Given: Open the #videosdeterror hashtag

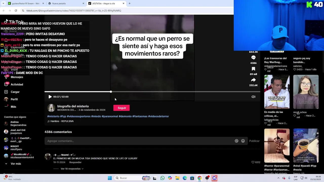Looking at the screenshot, I should click(158, 116).
